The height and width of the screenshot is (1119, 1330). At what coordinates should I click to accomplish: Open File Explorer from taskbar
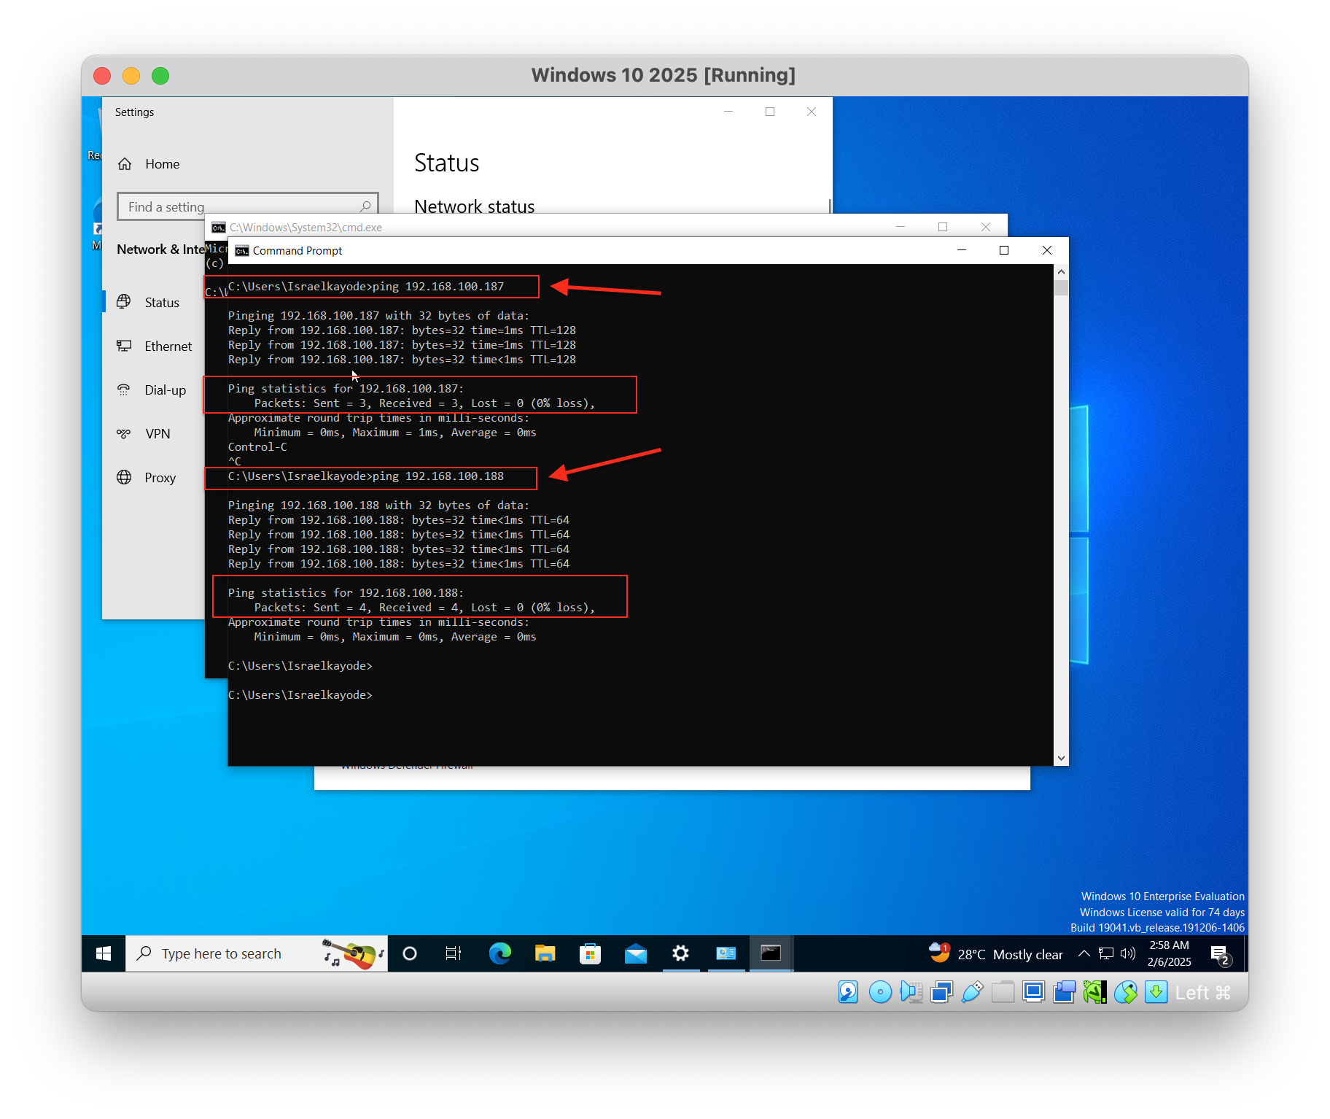coord(545,953)
